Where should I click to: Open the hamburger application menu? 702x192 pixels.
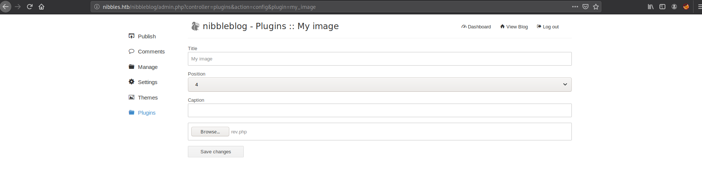click(x=699, y=7)
